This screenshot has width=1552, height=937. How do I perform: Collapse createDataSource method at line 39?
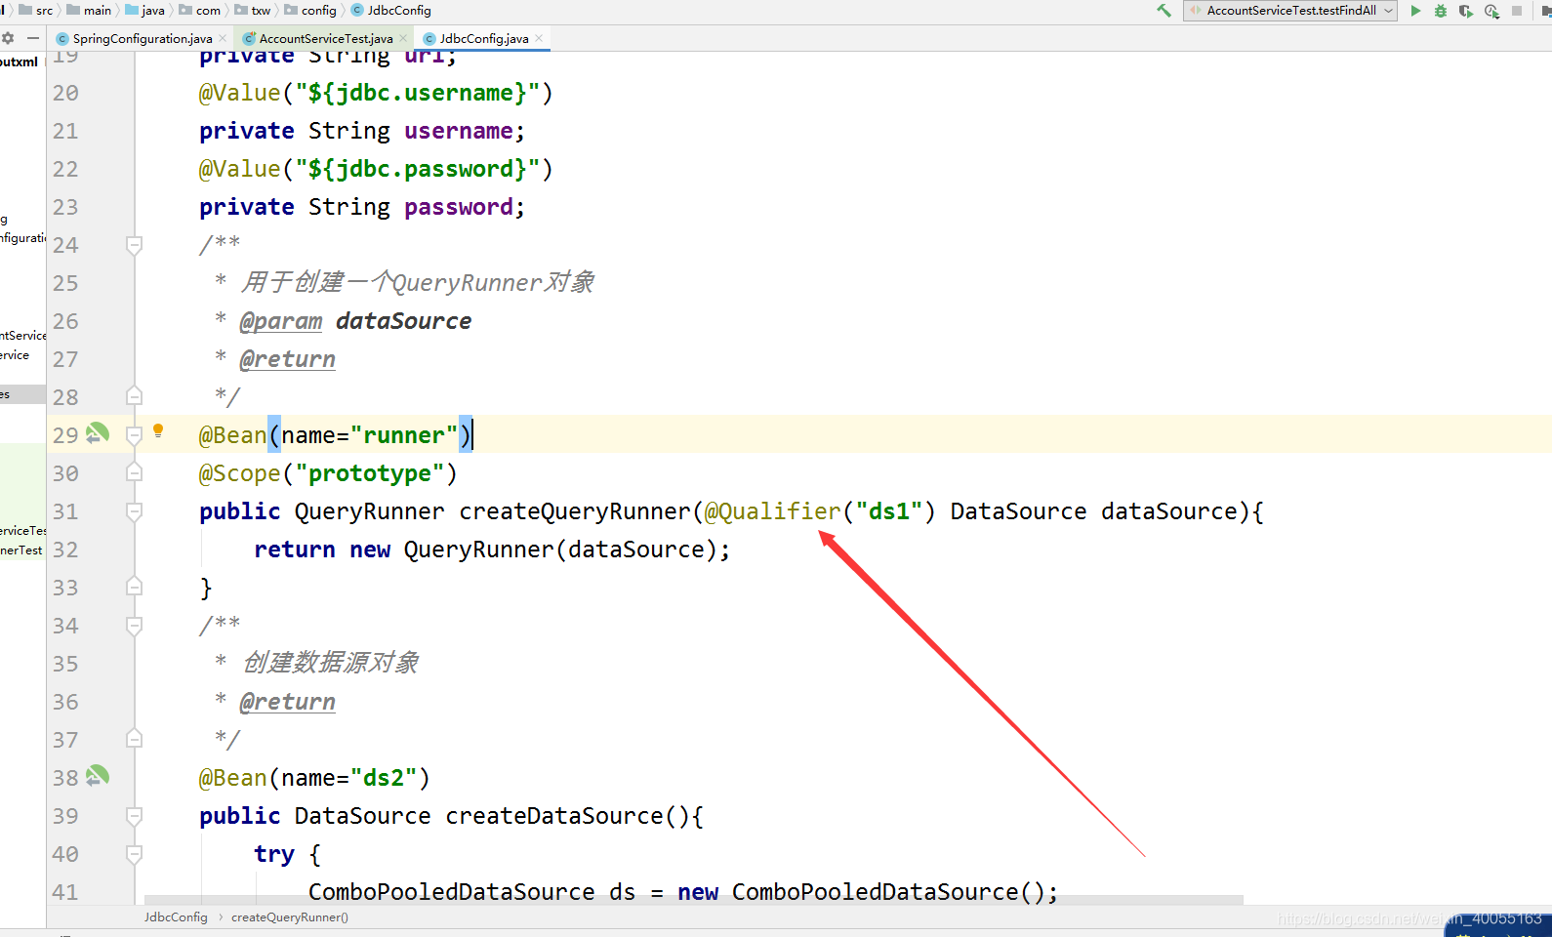point(135,815)
